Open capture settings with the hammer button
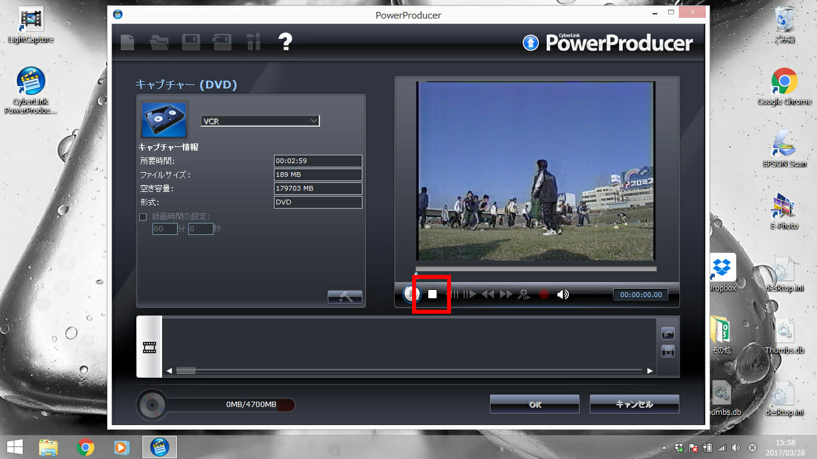 click(345, 296)
